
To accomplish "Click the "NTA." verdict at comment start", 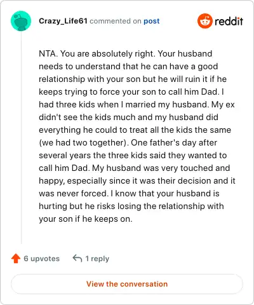I will 48,53.
